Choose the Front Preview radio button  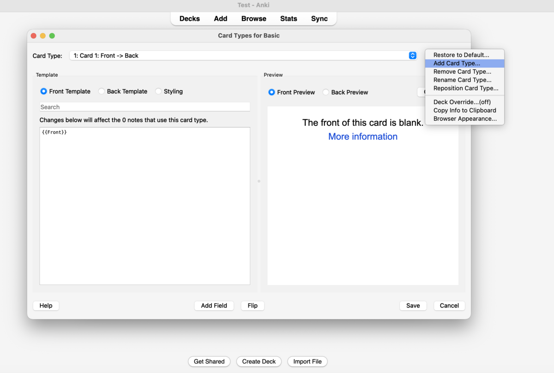(x=271, y=92)
